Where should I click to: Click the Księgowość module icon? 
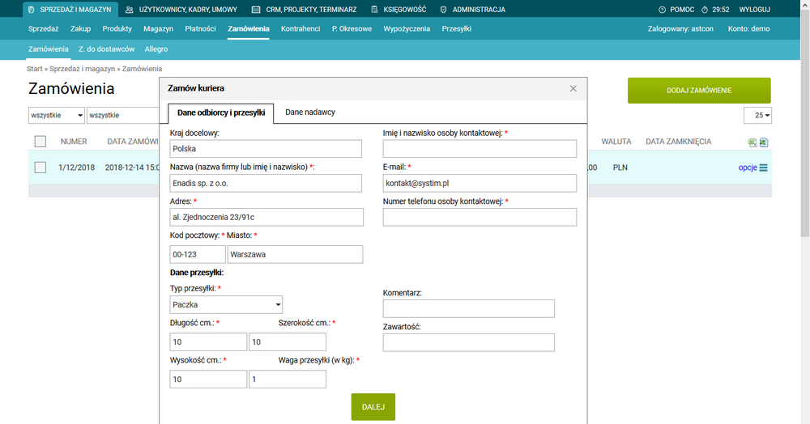click(374, 10)
